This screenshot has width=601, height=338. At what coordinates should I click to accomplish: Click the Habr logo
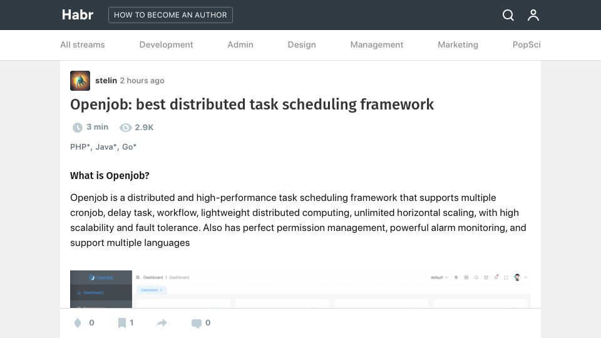tap(78, 15)
